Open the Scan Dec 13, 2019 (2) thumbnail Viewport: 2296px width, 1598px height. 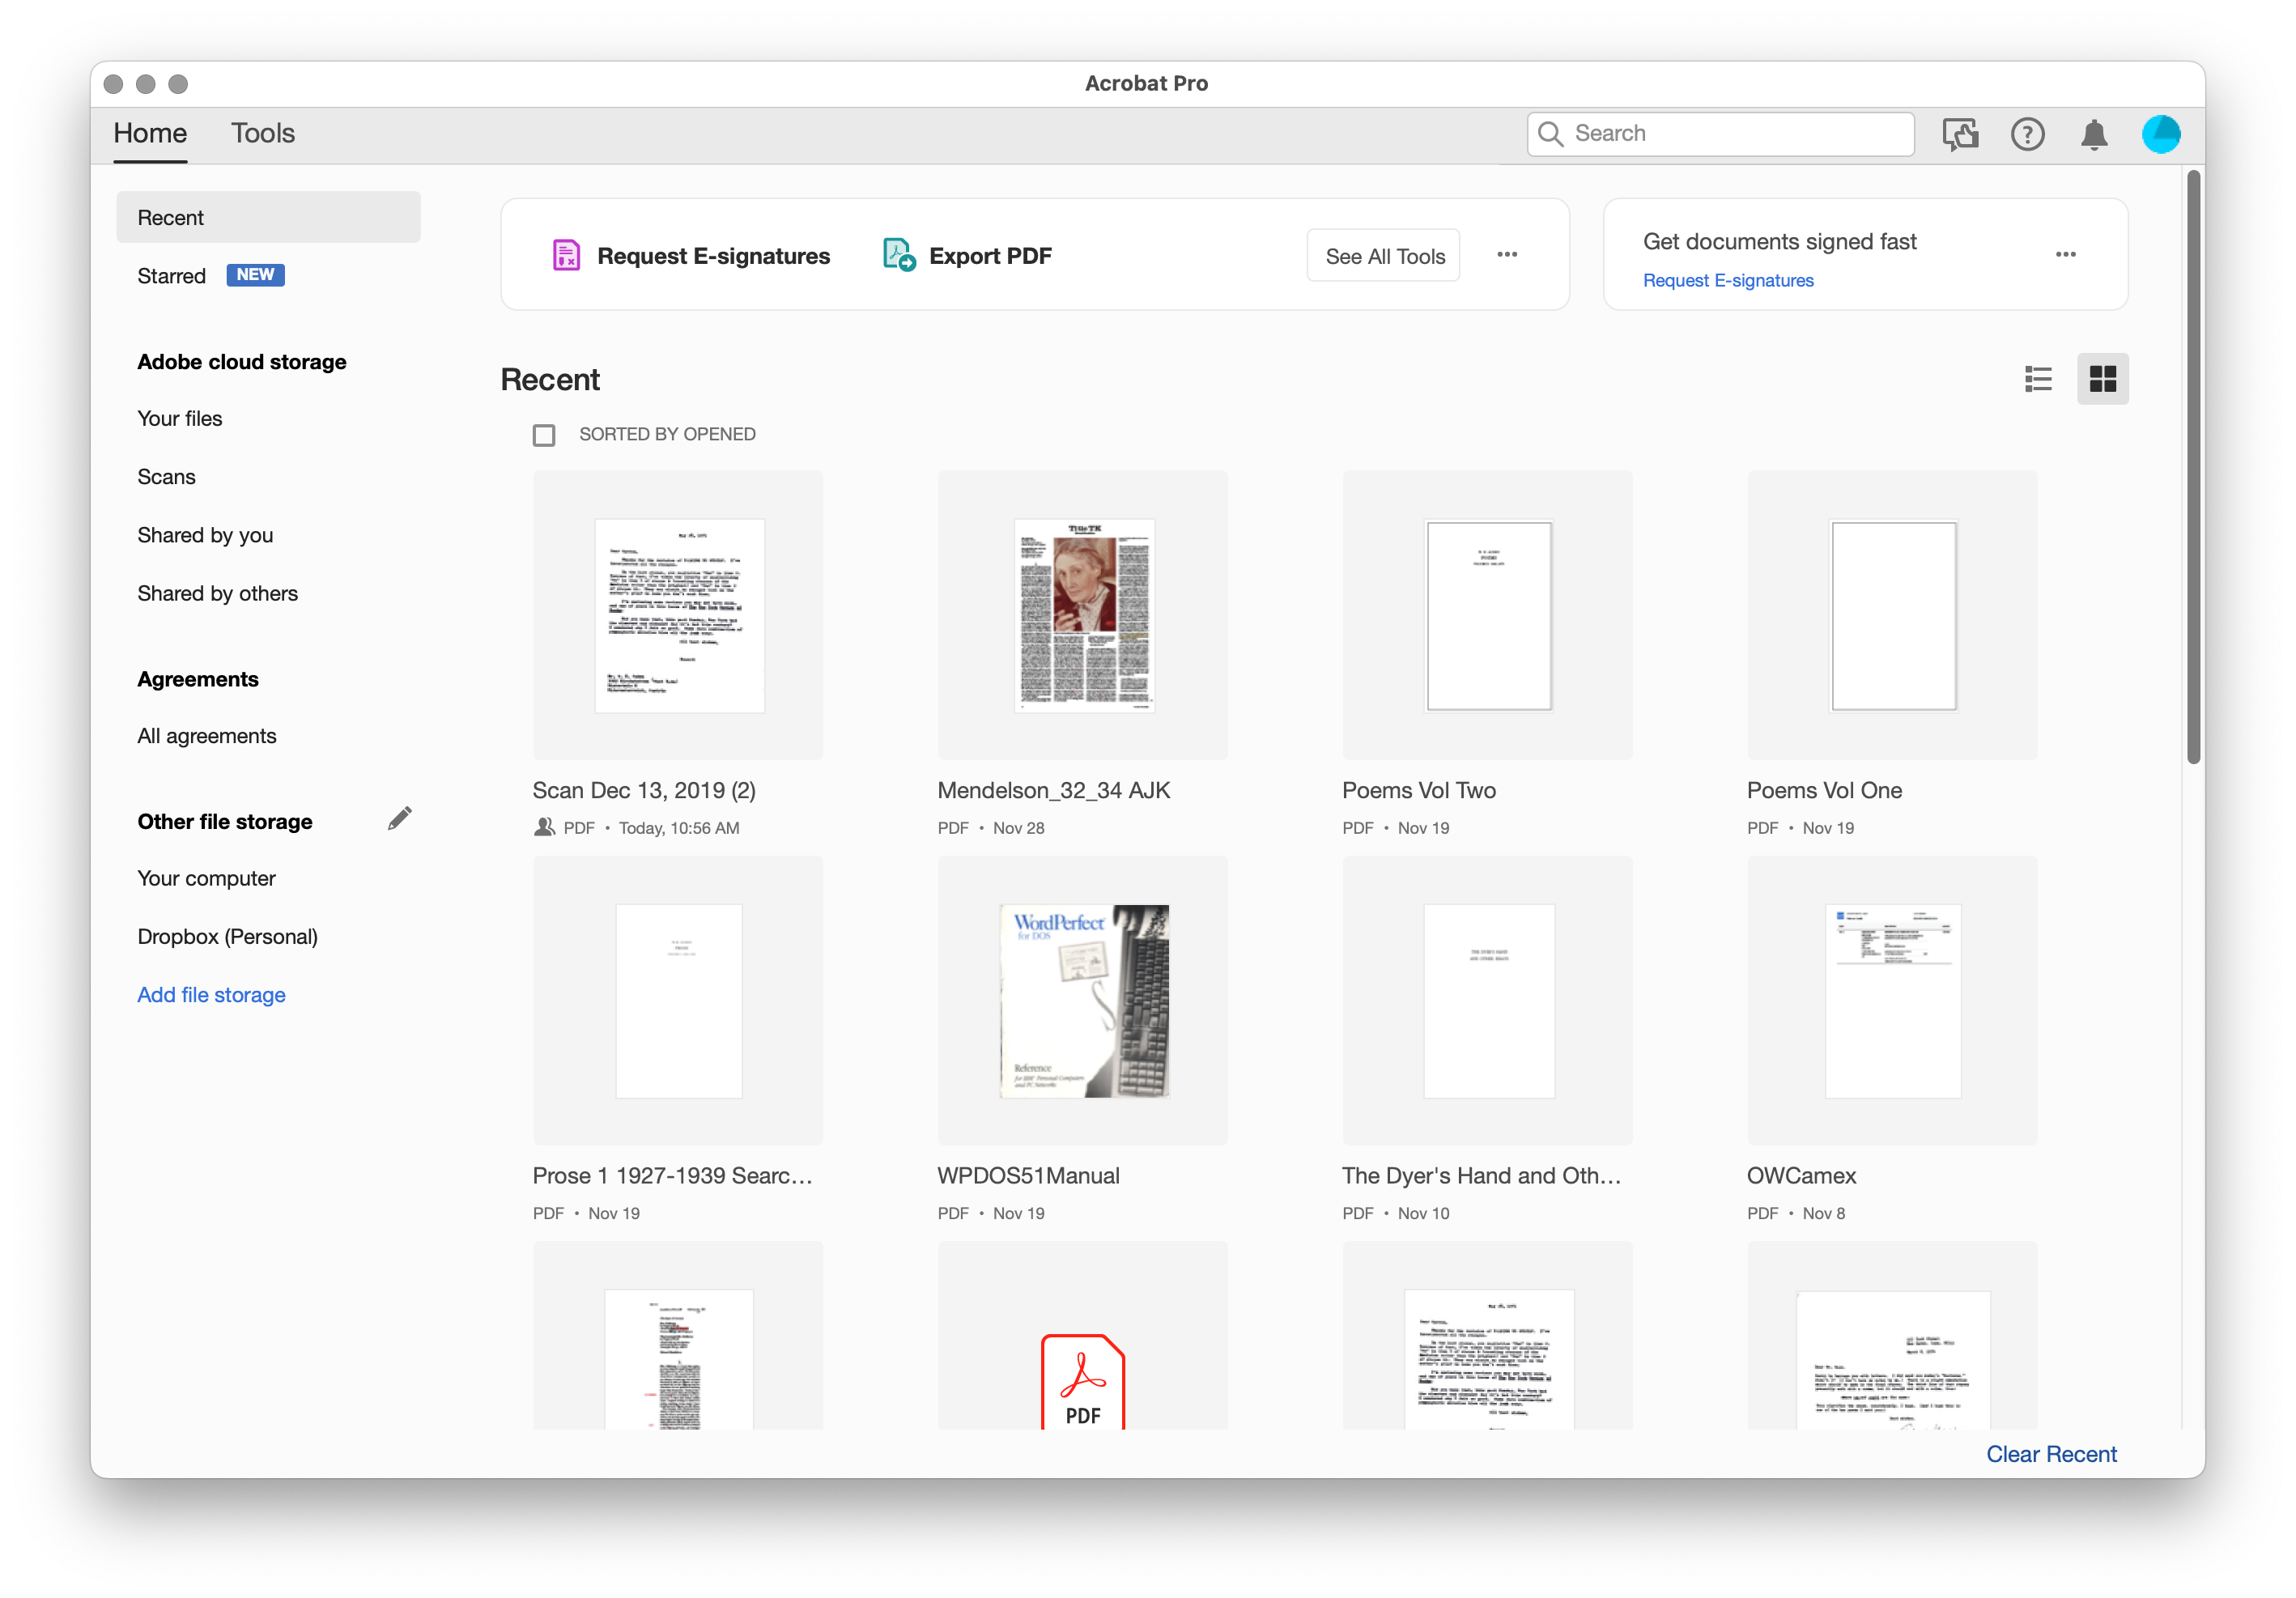click(x=679, y=615)
